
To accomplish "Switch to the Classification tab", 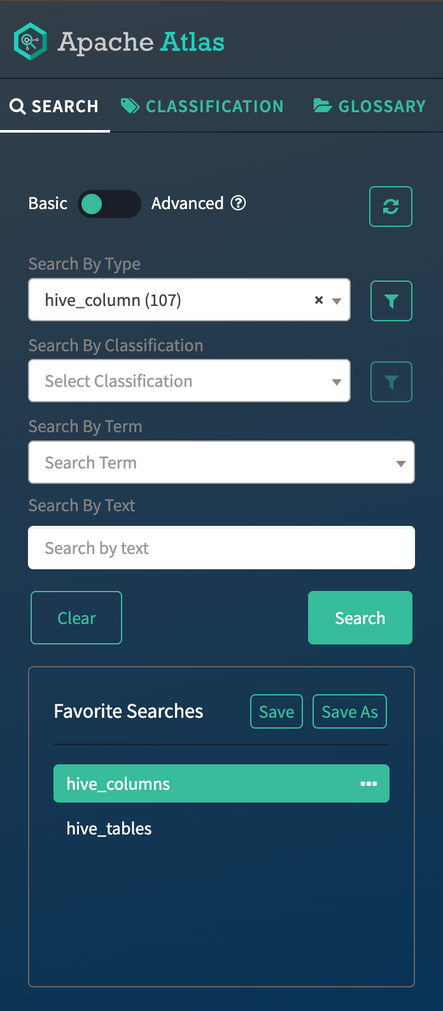I will 202,106.
